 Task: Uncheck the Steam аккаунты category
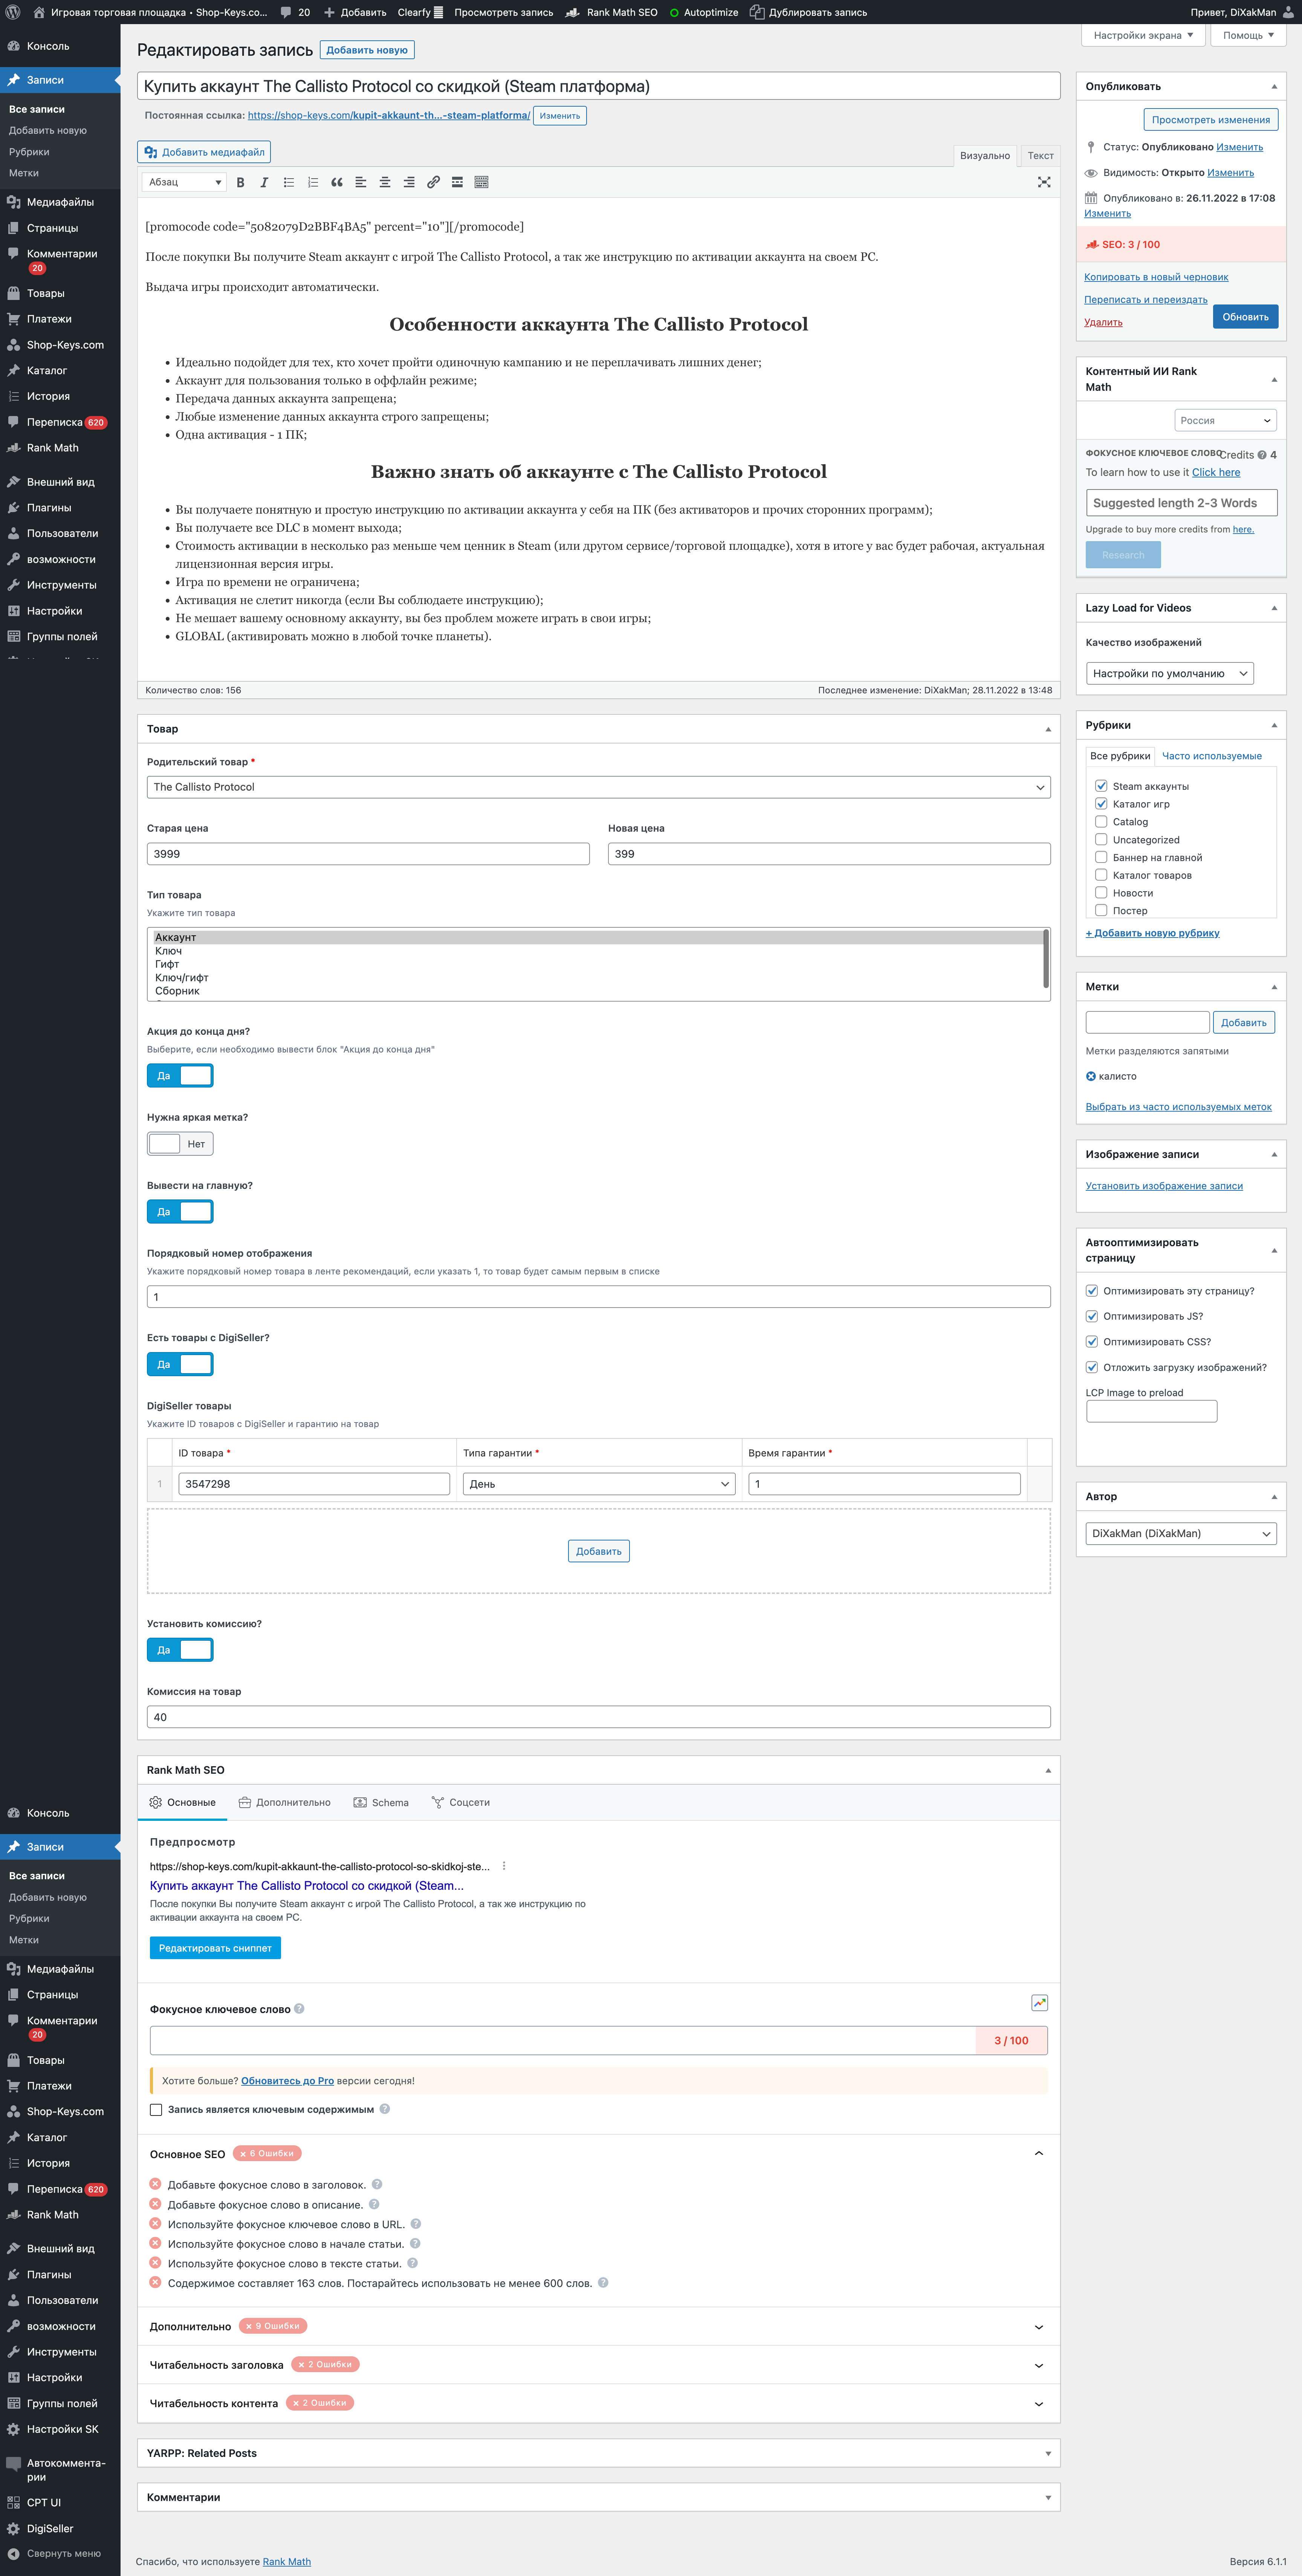click(x=1101, y=786)
